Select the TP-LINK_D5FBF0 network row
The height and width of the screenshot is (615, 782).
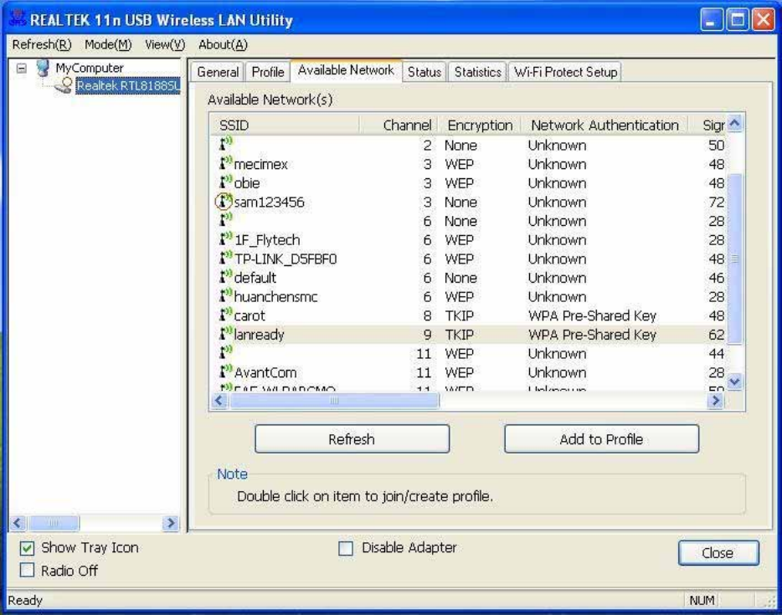pos(468,259)
